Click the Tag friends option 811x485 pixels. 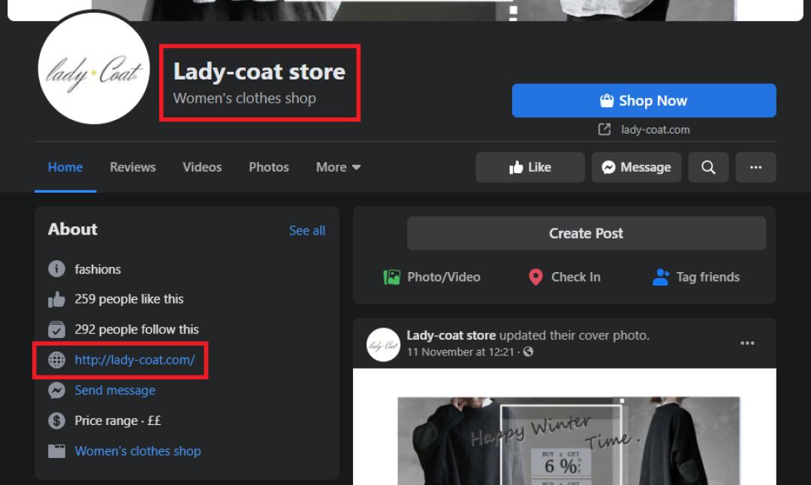click(696, 277)
